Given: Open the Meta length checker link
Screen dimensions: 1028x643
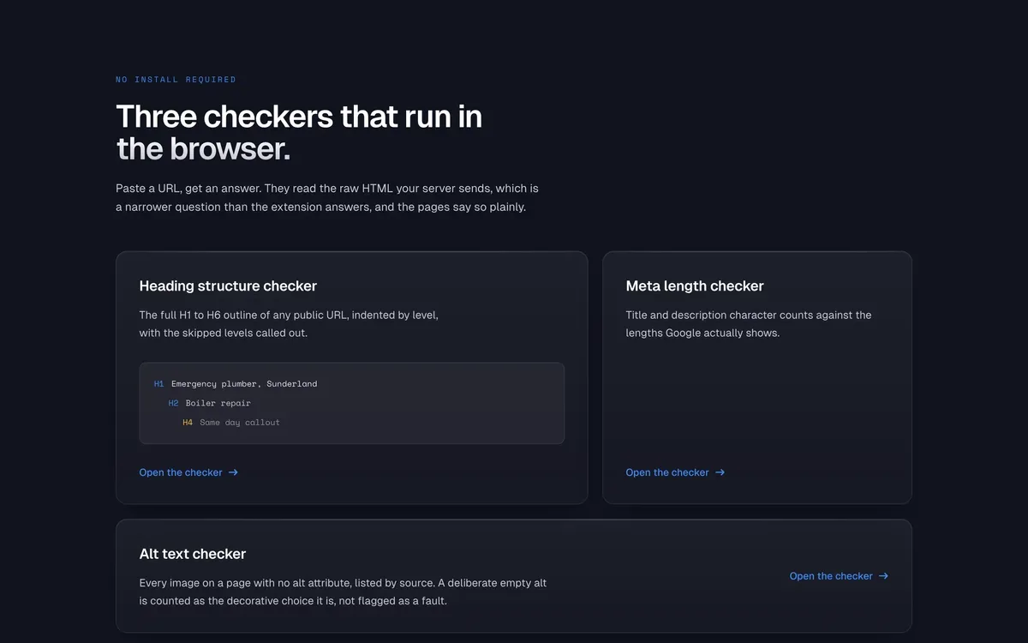Looking at the screenshot, I should pos(675,472).
